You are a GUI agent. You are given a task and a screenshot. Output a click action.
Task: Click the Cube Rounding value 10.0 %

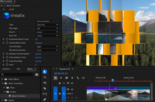38,61
